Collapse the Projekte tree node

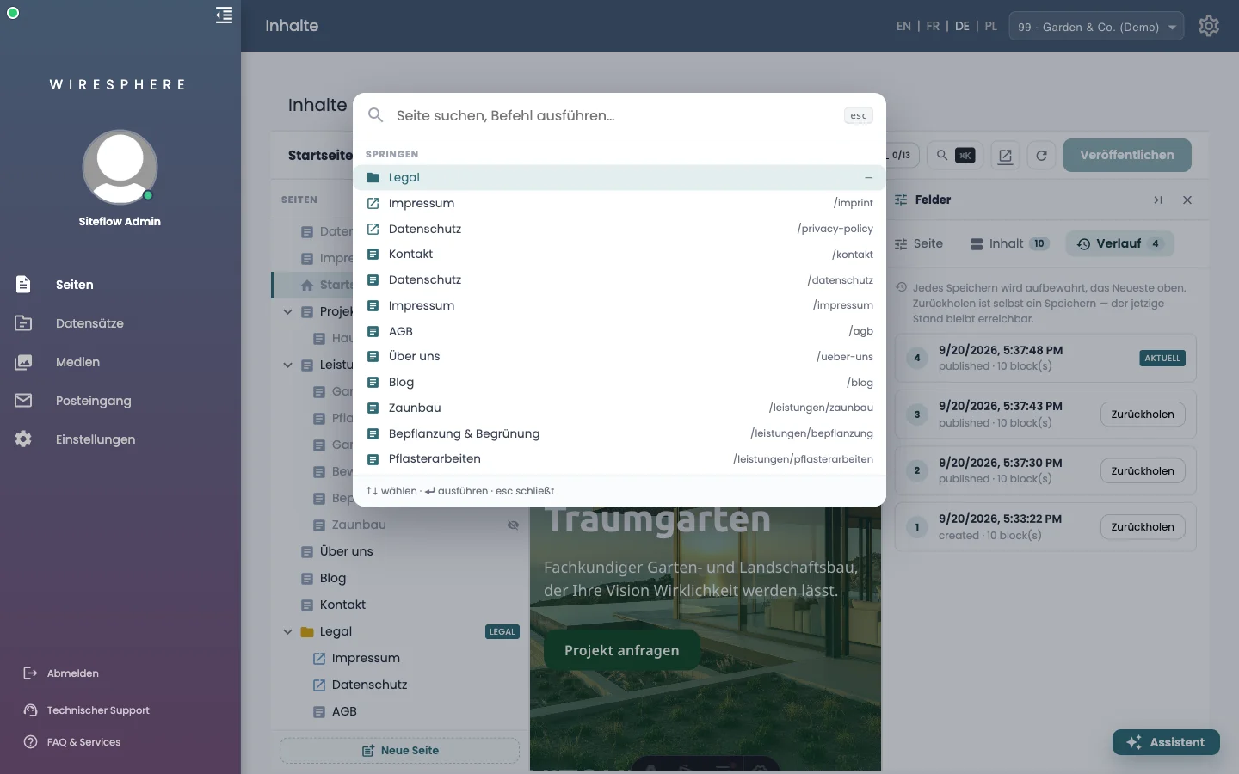coord(288,311)
